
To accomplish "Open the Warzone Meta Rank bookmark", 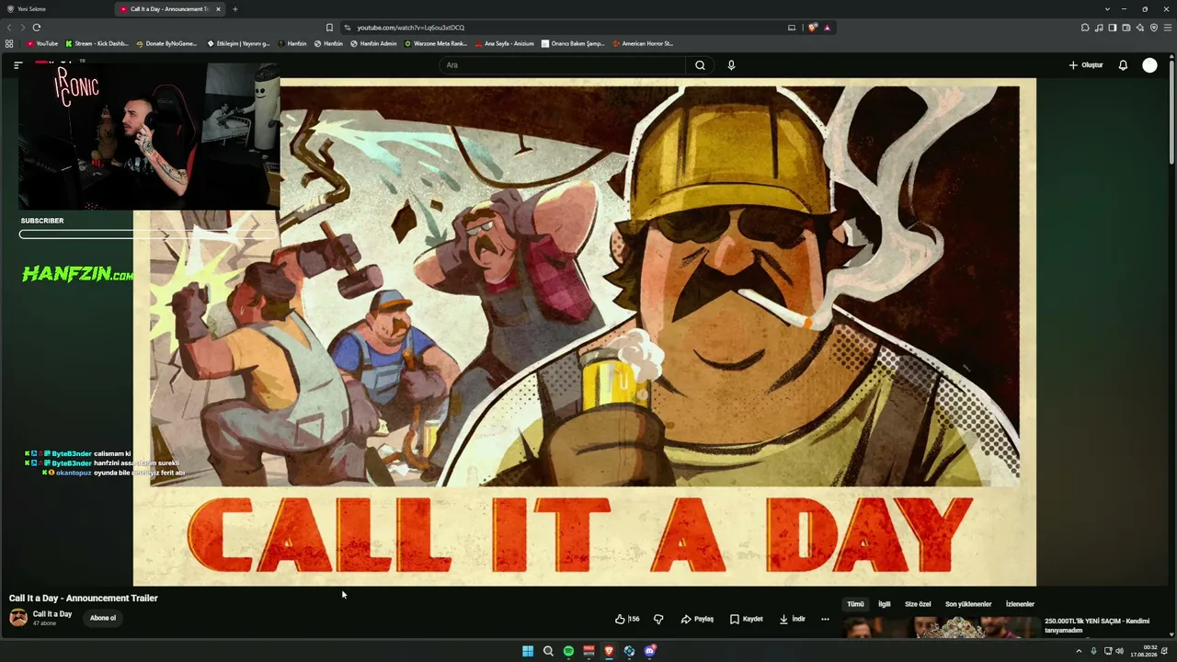I will point(436,43).
